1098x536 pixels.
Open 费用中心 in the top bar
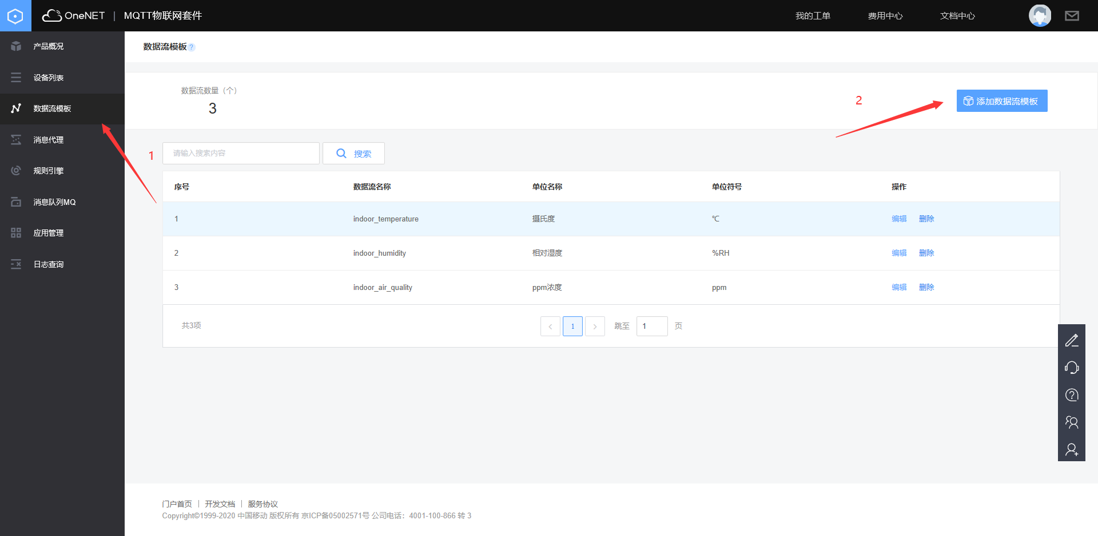pos(885,16)
